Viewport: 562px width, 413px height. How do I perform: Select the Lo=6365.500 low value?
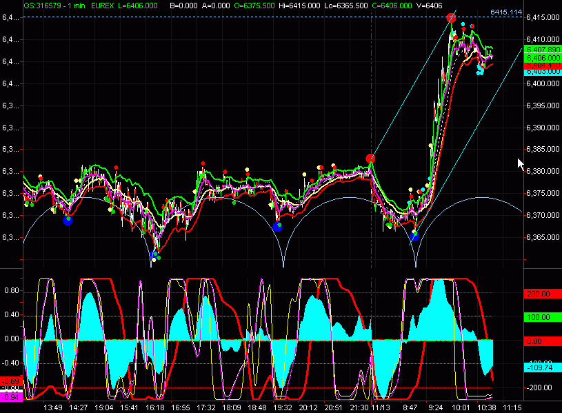(x=346, y=6)
